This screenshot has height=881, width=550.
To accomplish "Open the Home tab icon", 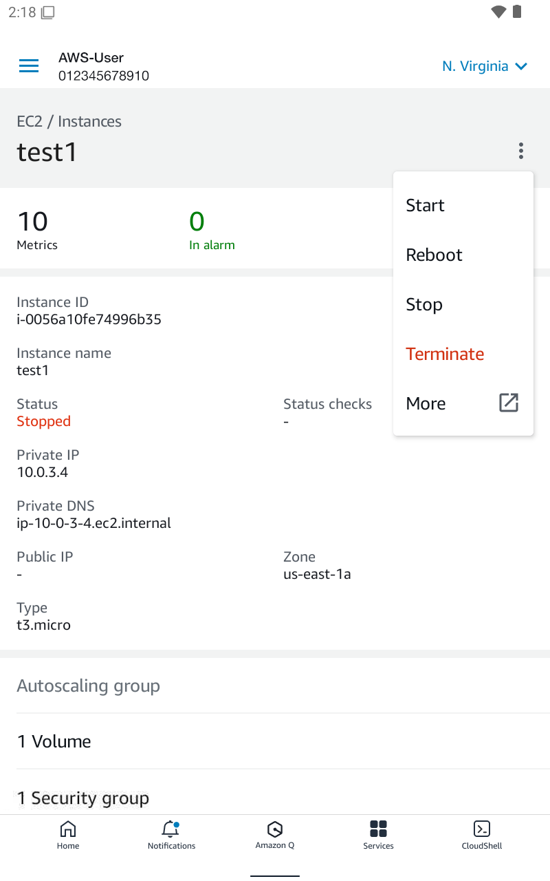I will [68, 828].
